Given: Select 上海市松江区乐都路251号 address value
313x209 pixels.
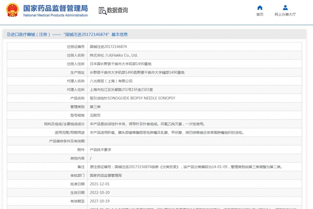Looking at the screenshot, I should pos(121,90).
